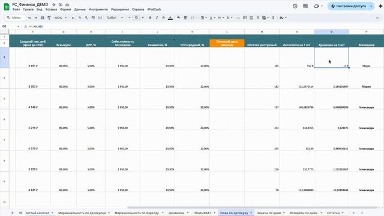Switch to the ПЛАН/ФАКТ sheet tab
The image size is (384, 216).
click(202, 213)
